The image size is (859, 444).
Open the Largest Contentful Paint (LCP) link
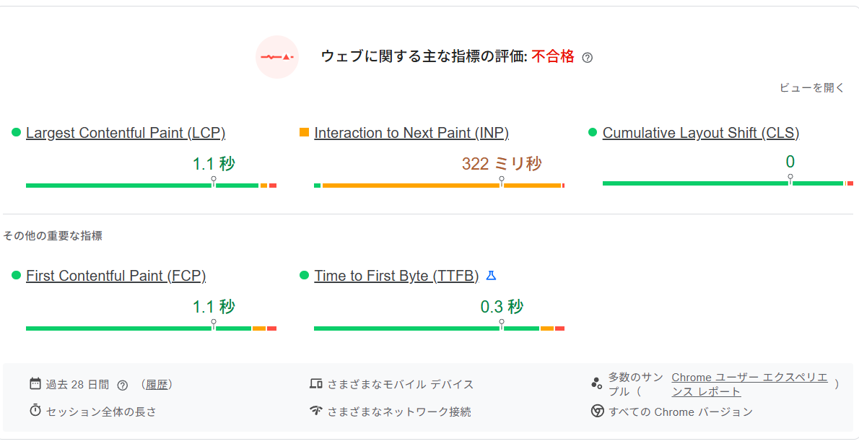126,133
